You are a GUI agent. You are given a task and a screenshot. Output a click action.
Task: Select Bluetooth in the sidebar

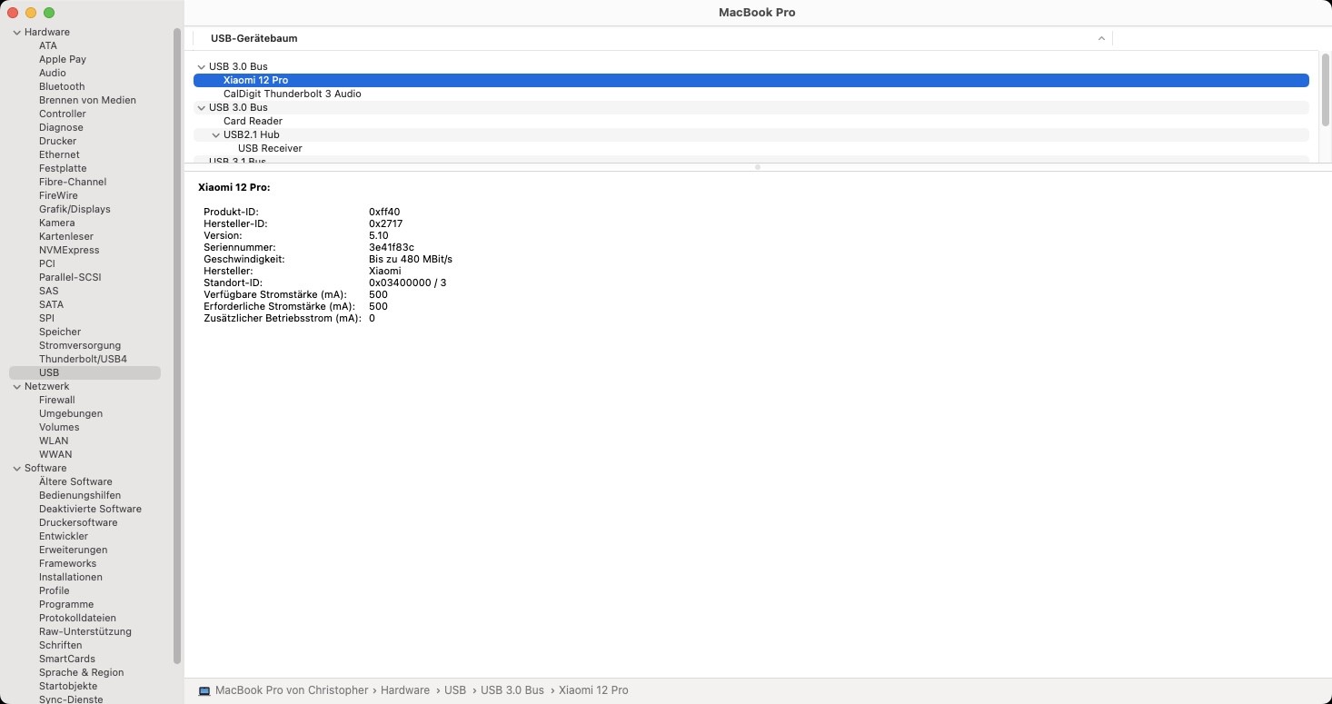pyautogui.click(x=62, y=86)
